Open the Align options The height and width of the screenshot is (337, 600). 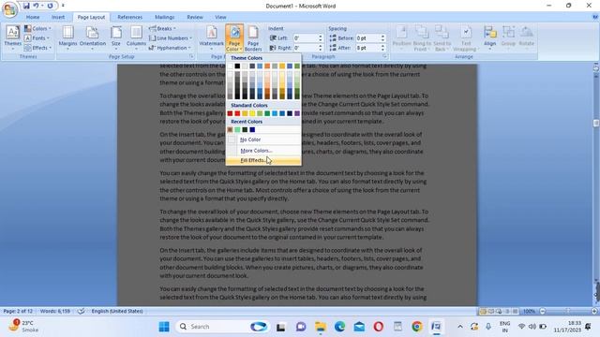[x=489, y=38]
